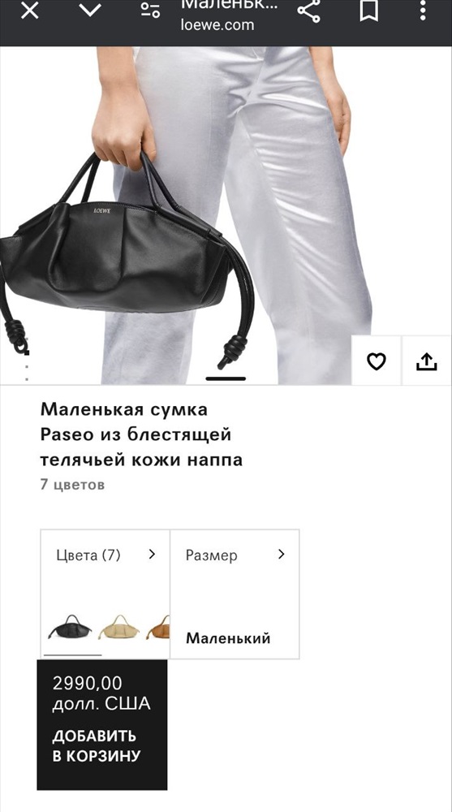Tap the Маленький size value
The image size is (452, 812).
tap(228, 638)
